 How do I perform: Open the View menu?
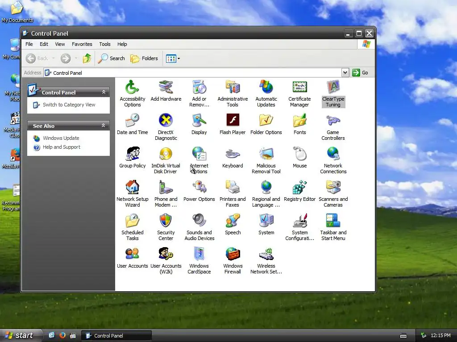point(60,44)
